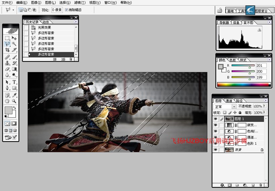This screenshot has height=191, width=275.
Task: Add new adjustment layer icon in Layers panel
Action: (245, 185)
